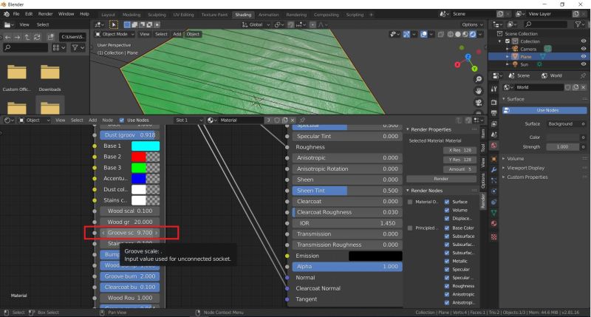
Task: Select wireframe viewport shading mode
Action: coord(451,34)
